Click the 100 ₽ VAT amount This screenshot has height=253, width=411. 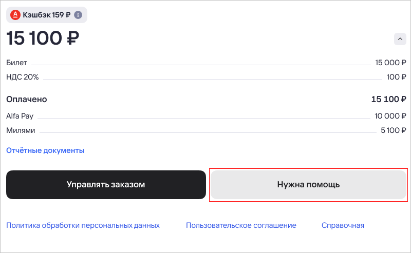396,77
